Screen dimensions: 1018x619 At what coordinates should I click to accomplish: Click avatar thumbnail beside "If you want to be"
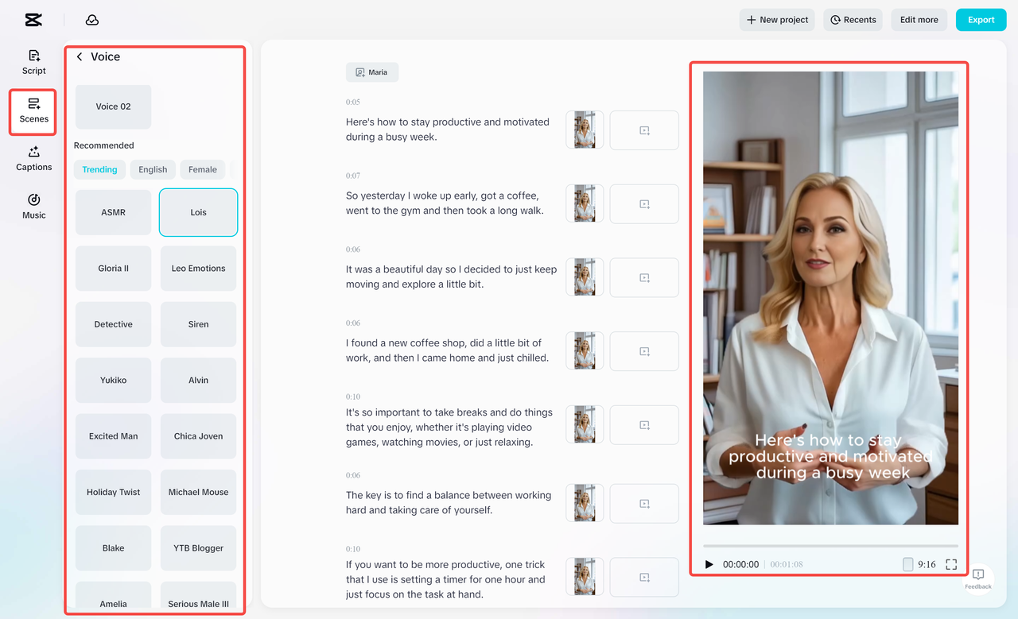click(585, 577)
